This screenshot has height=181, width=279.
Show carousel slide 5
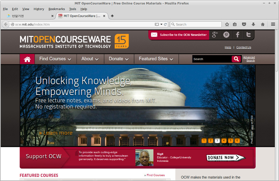pos(231,141)
